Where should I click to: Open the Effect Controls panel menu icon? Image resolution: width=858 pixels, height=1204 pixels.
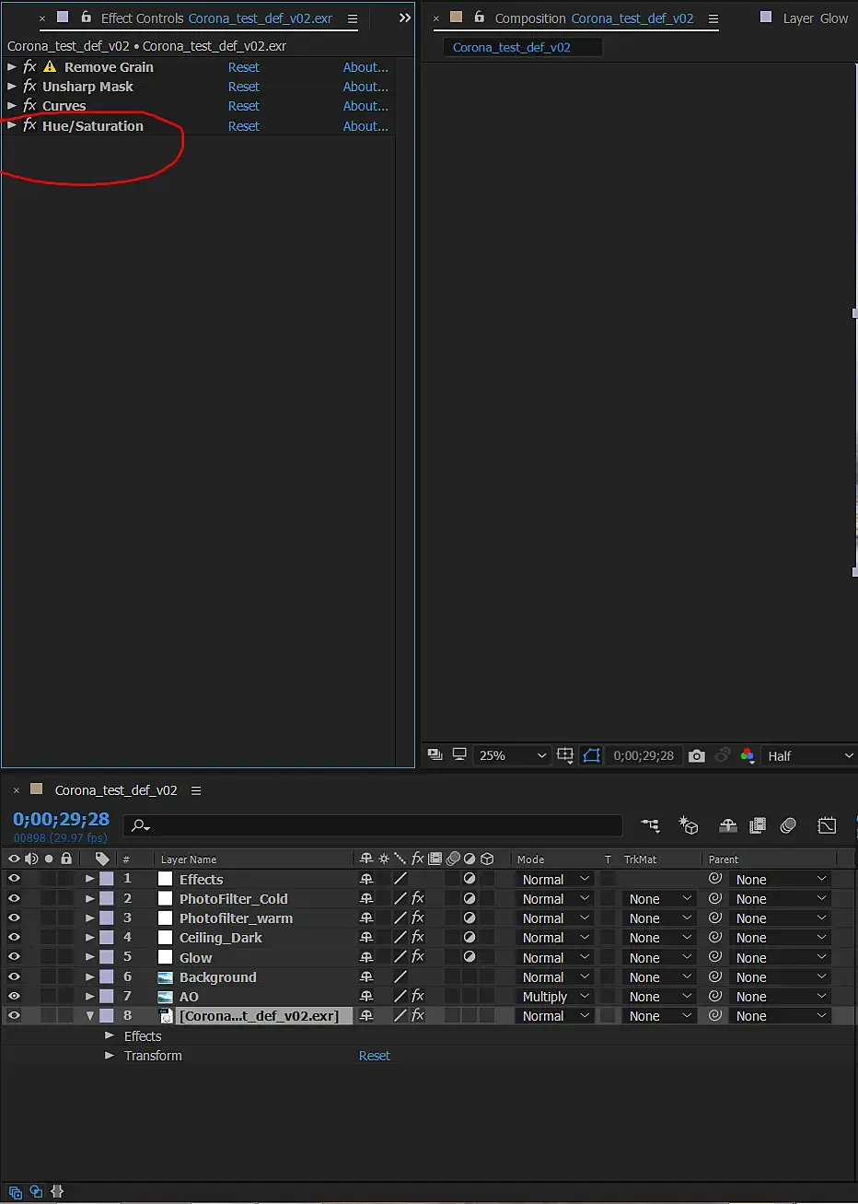pos(352,18)
